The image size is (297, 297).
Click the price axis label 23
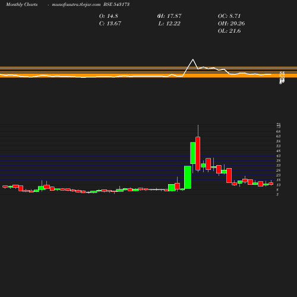click(278, 175)
